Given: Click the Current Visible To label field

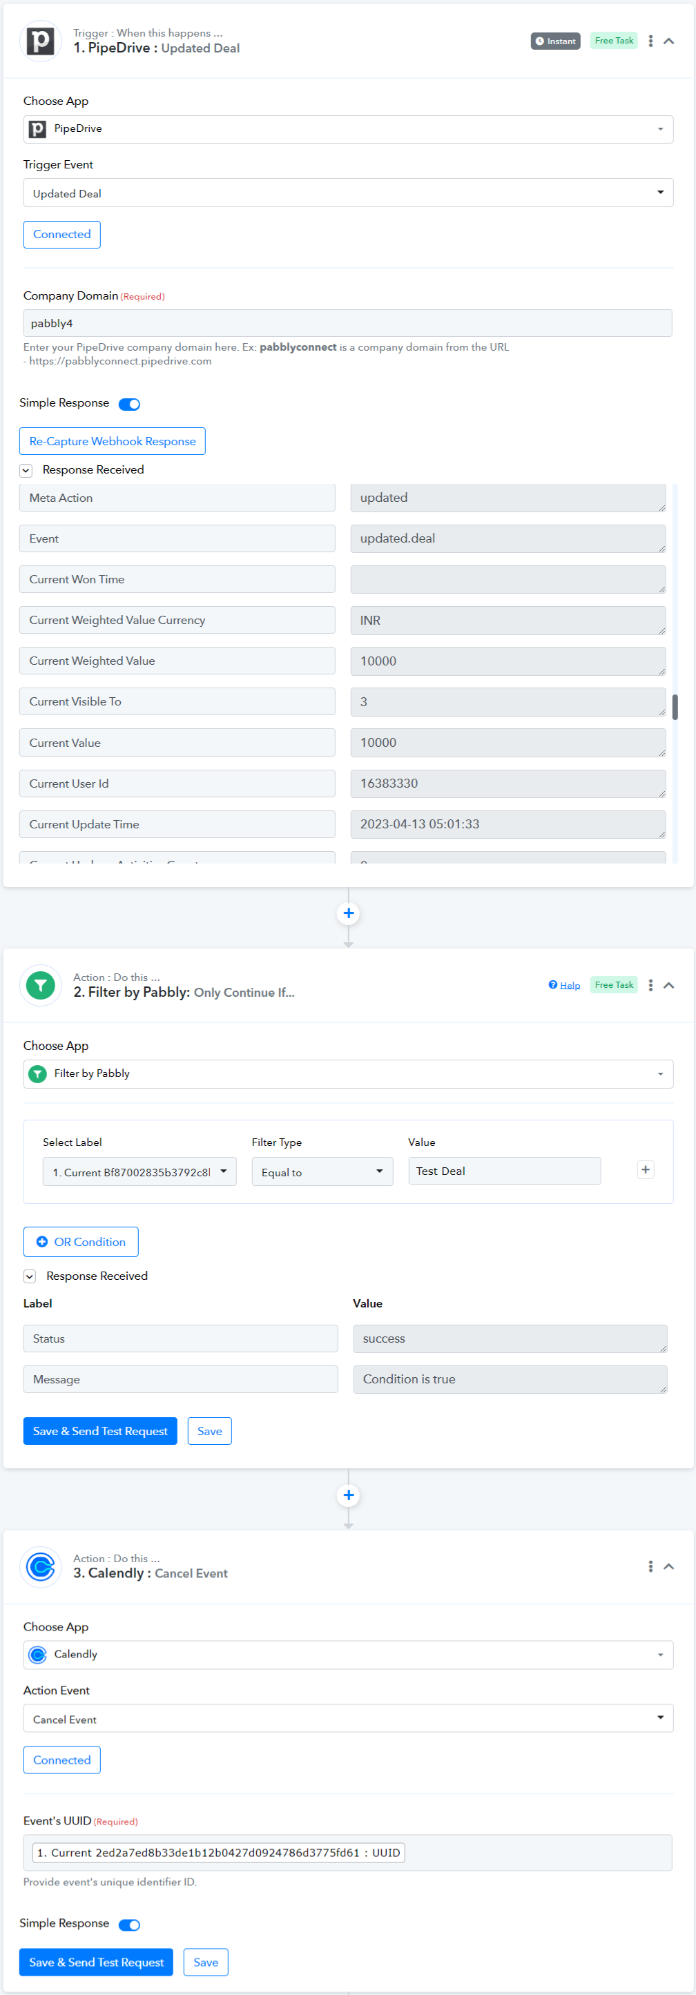Looking at the screenshot, I should [x=177, y=701].
